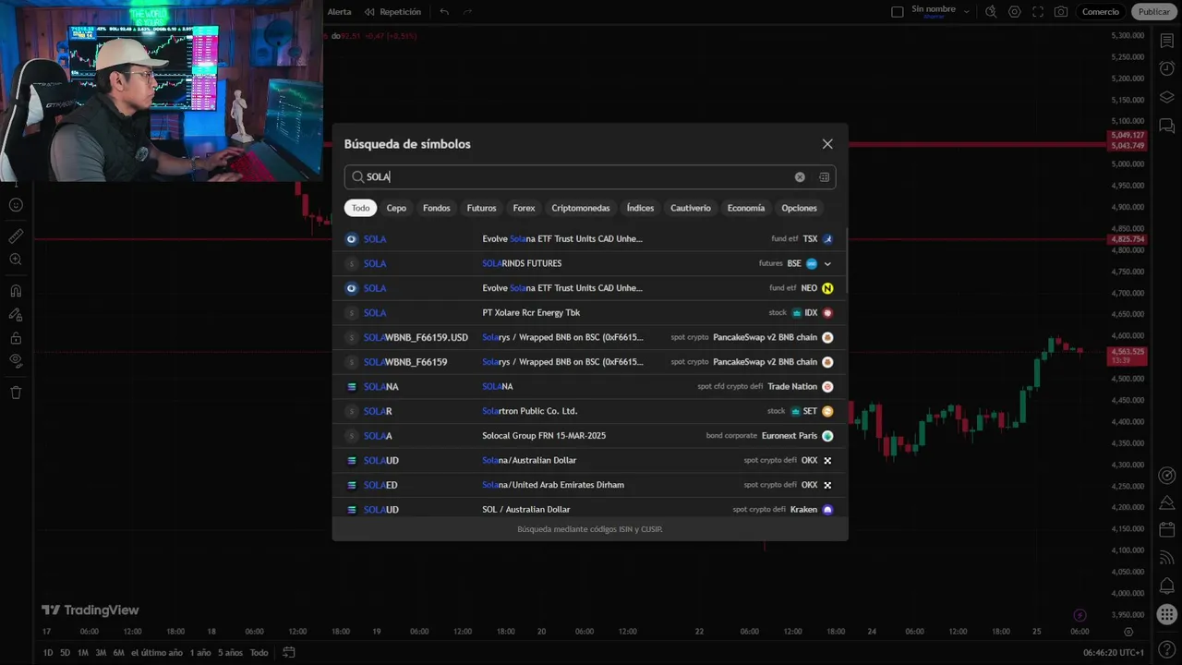Select the Economía filter tab
Viewport: 1182px width, 665px height.
point(746,208)
